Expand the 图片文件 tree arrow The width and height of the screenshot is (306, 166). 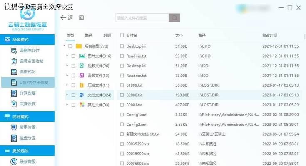click(x=67, y=56)
